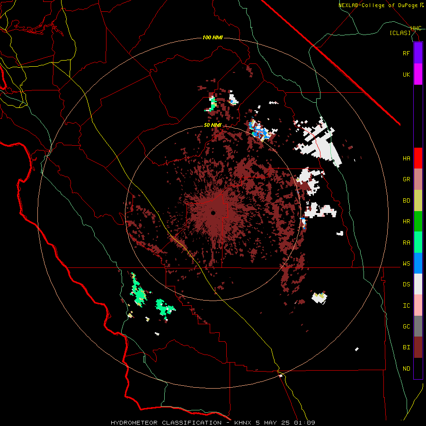Click the HR green legend swatch
Image resolution: width=426 pixels, height=426 pixels.
click(x=418, y=222)
